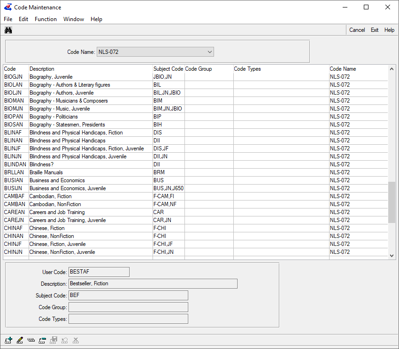
Task: Open the Edit menu
Action: coord(23,19)
